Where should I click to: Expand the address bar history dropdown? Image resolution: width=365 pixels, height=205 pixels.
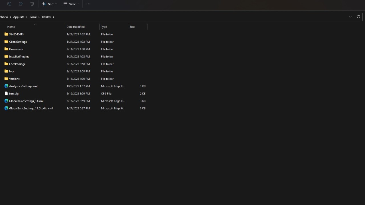click(350, 17)
